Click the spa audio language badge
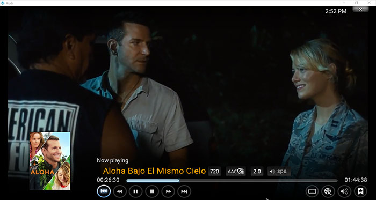376x200 pixels. coord(279,171)
